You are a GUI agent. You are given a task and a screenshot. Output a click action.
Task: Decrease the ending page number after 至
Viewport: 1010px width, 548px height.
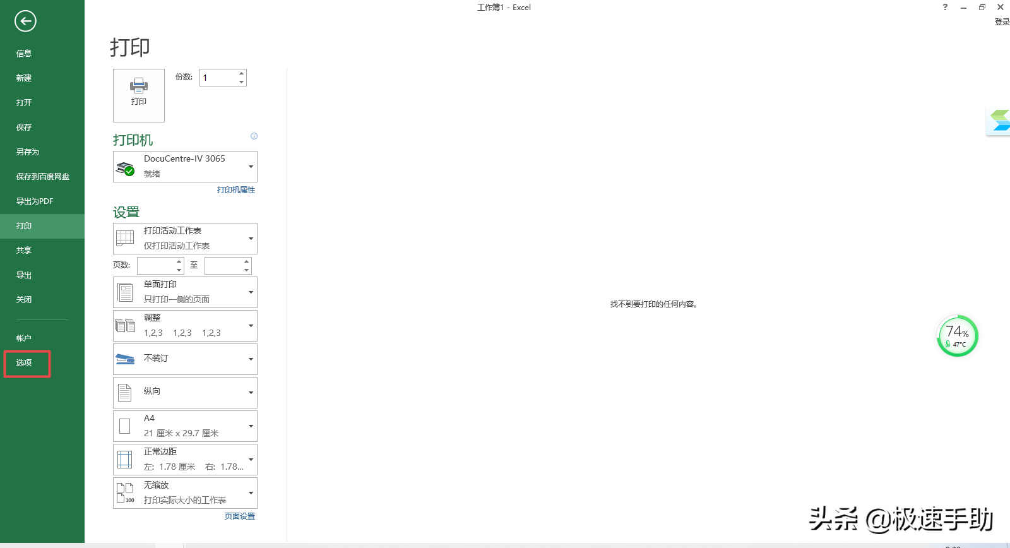pyautogui.click(x=246, y=270)
